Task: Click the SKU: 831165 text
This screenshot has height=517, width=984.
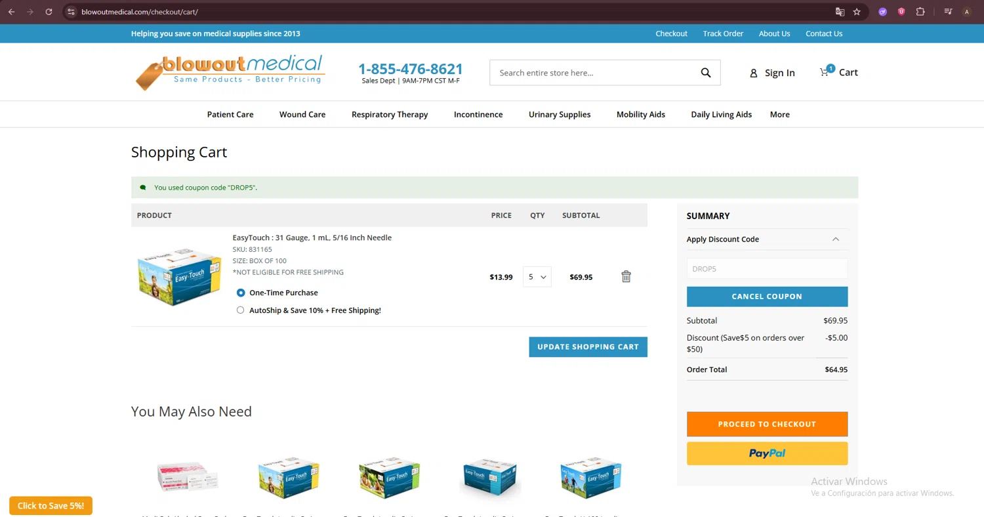Action: click(x=252, y=249)
